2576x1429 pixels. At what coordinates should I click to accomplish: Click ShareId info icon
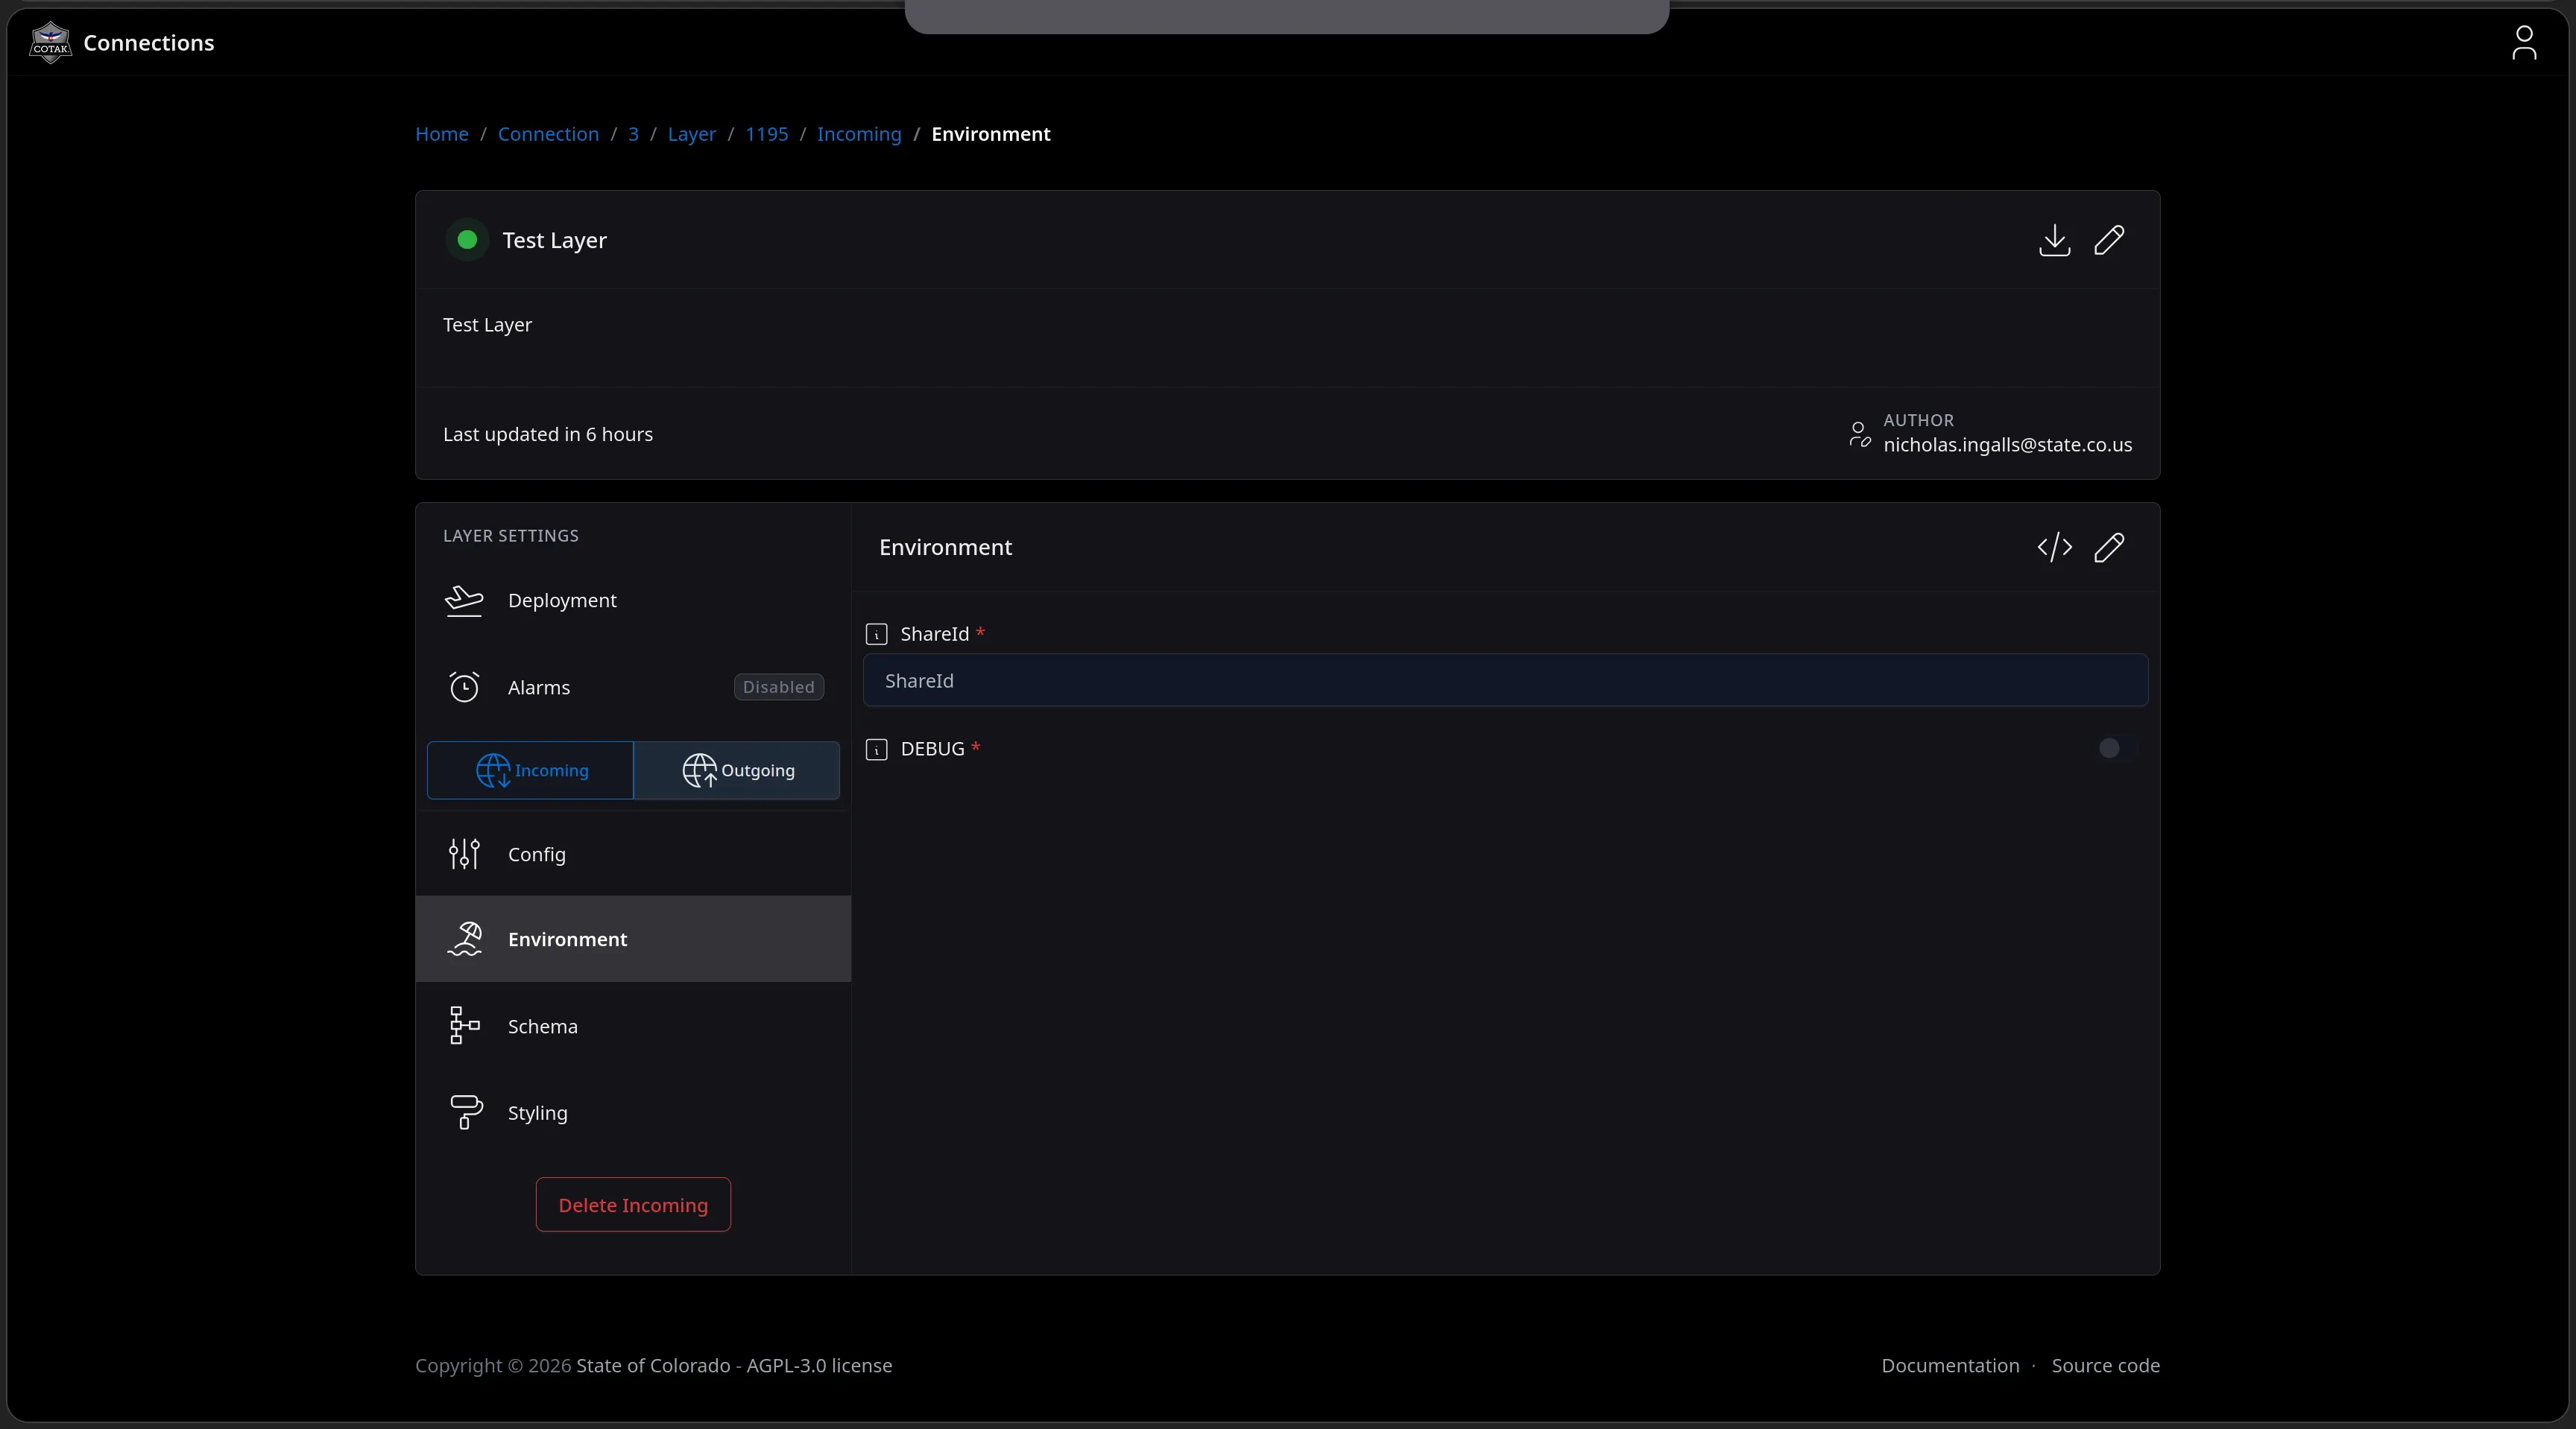coord(876,635)
